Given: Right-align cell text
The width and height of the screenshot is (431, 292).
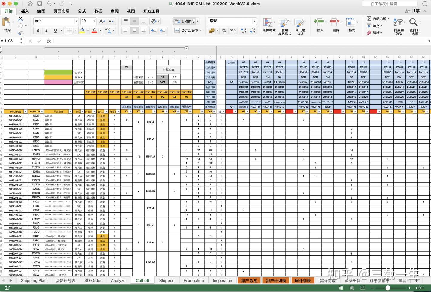Looking at the screenshot, I should pos(144,30).
